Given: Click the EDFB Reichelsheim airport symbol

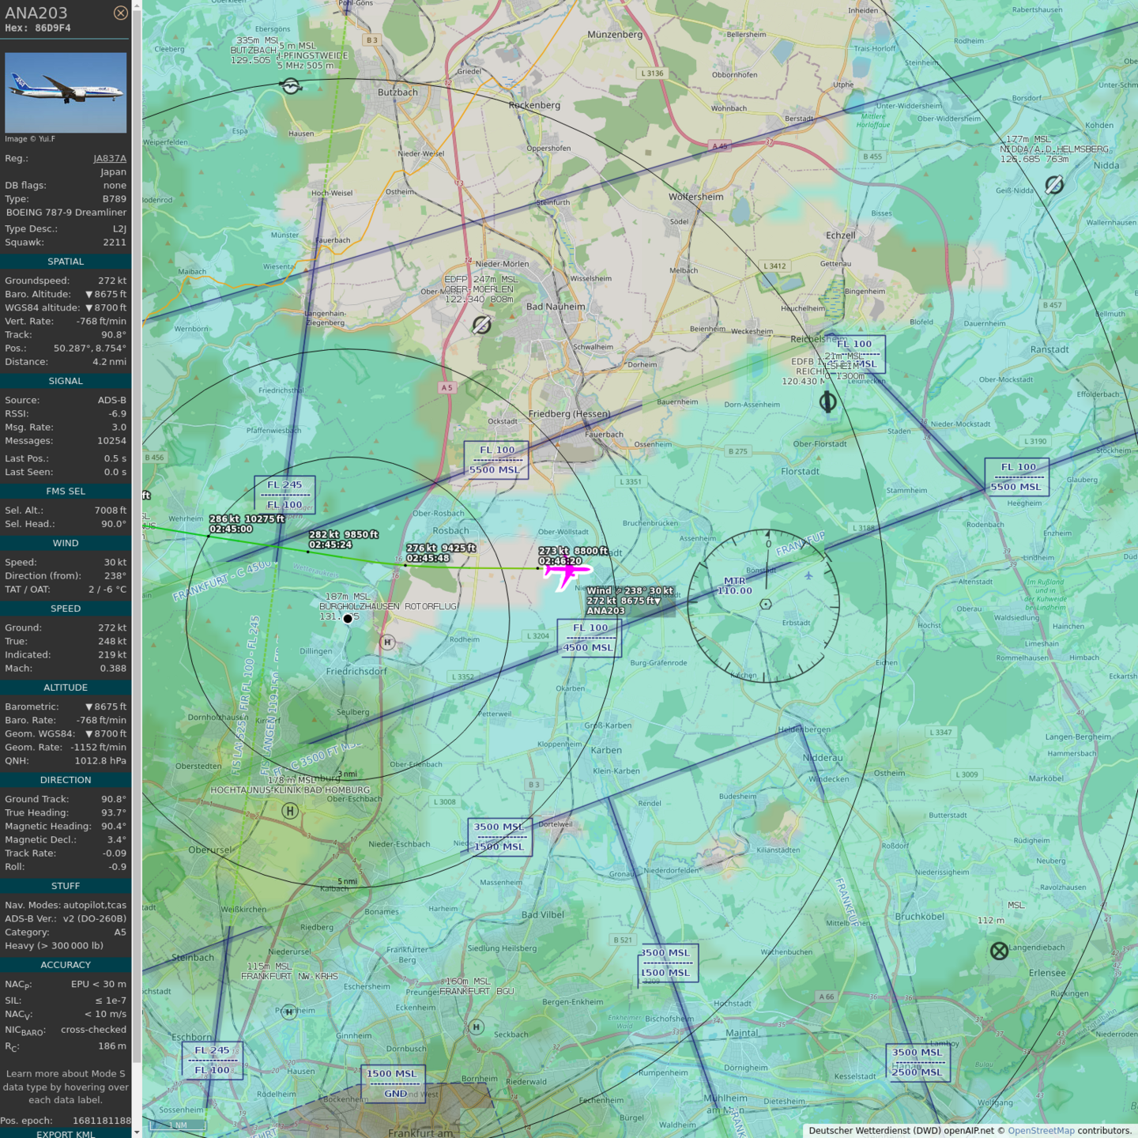Looking at the screenshot, I should (827, 401).
